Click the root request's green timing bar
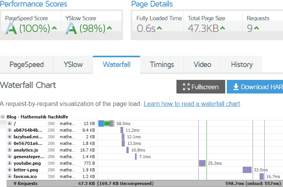Image resolution: width=283 pixels, height=187 pixels. tap(107, 123)
